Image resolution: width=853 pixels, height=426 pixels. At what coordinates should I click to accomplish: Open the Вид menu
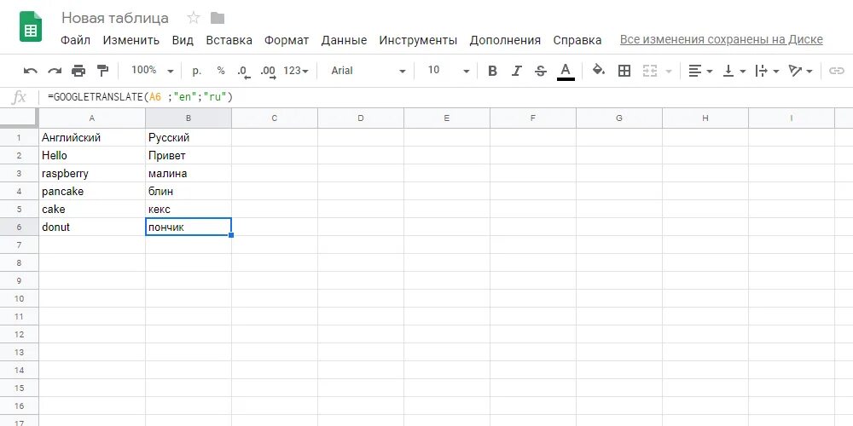coord(183,40)
